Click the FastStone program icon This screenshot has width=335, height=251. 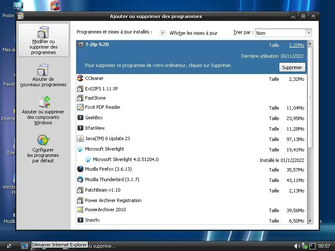click(80, 98)
